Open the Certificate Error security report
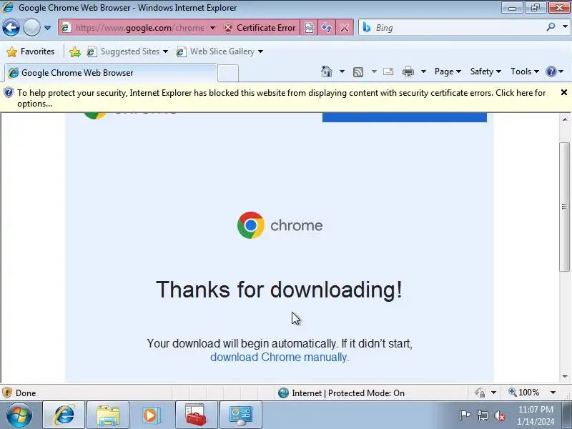Screen dimensions: 572x429 260,28
